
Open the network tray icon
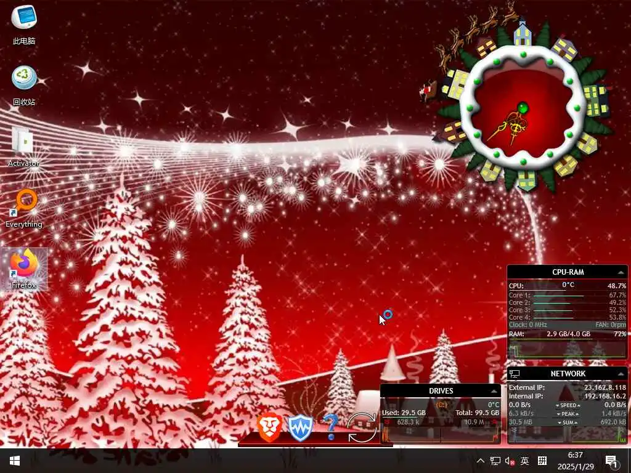coord(495,461)
